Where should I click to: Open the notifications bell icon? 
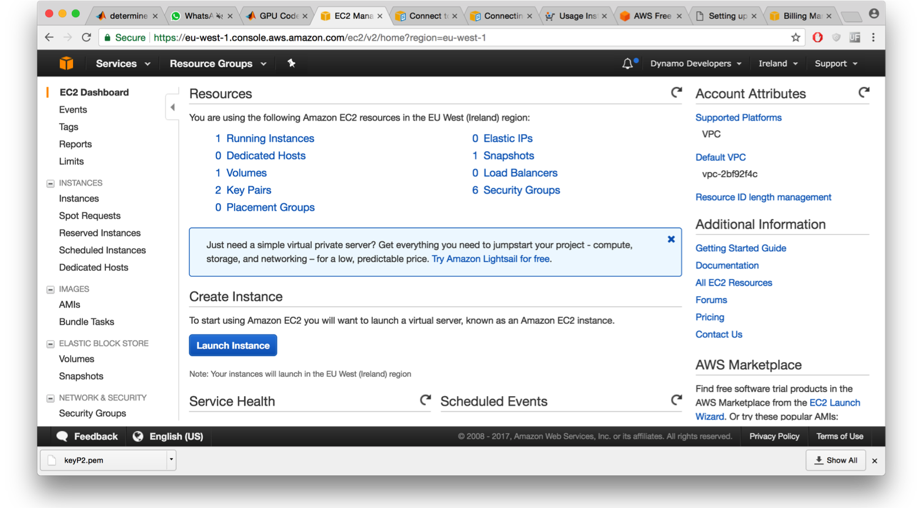pyautogui.click(x=628, y=64)
